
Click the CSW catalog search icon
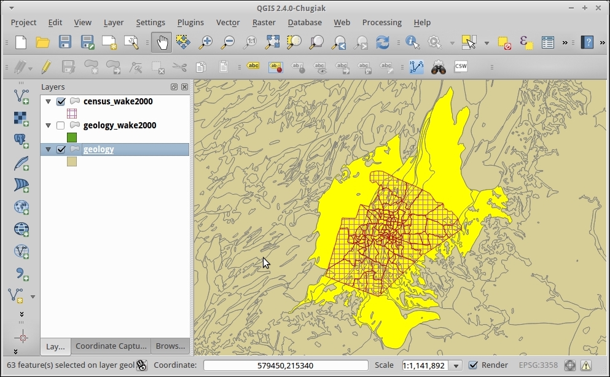tap(460, 67)
